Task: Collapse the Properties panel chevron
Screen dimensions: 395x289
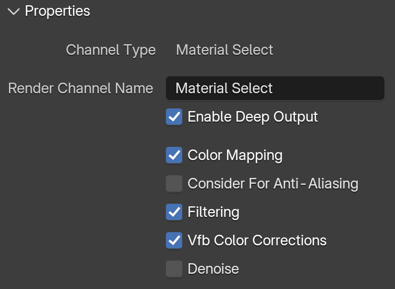Action: [14, 12]
